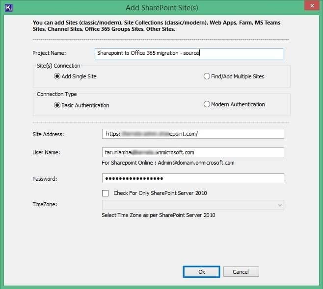Viewport: 323px width, 289px height.
Task: Close the Add SharePoint Site(s) dialog
Action: pyautogui.click(x=312, y=5)
